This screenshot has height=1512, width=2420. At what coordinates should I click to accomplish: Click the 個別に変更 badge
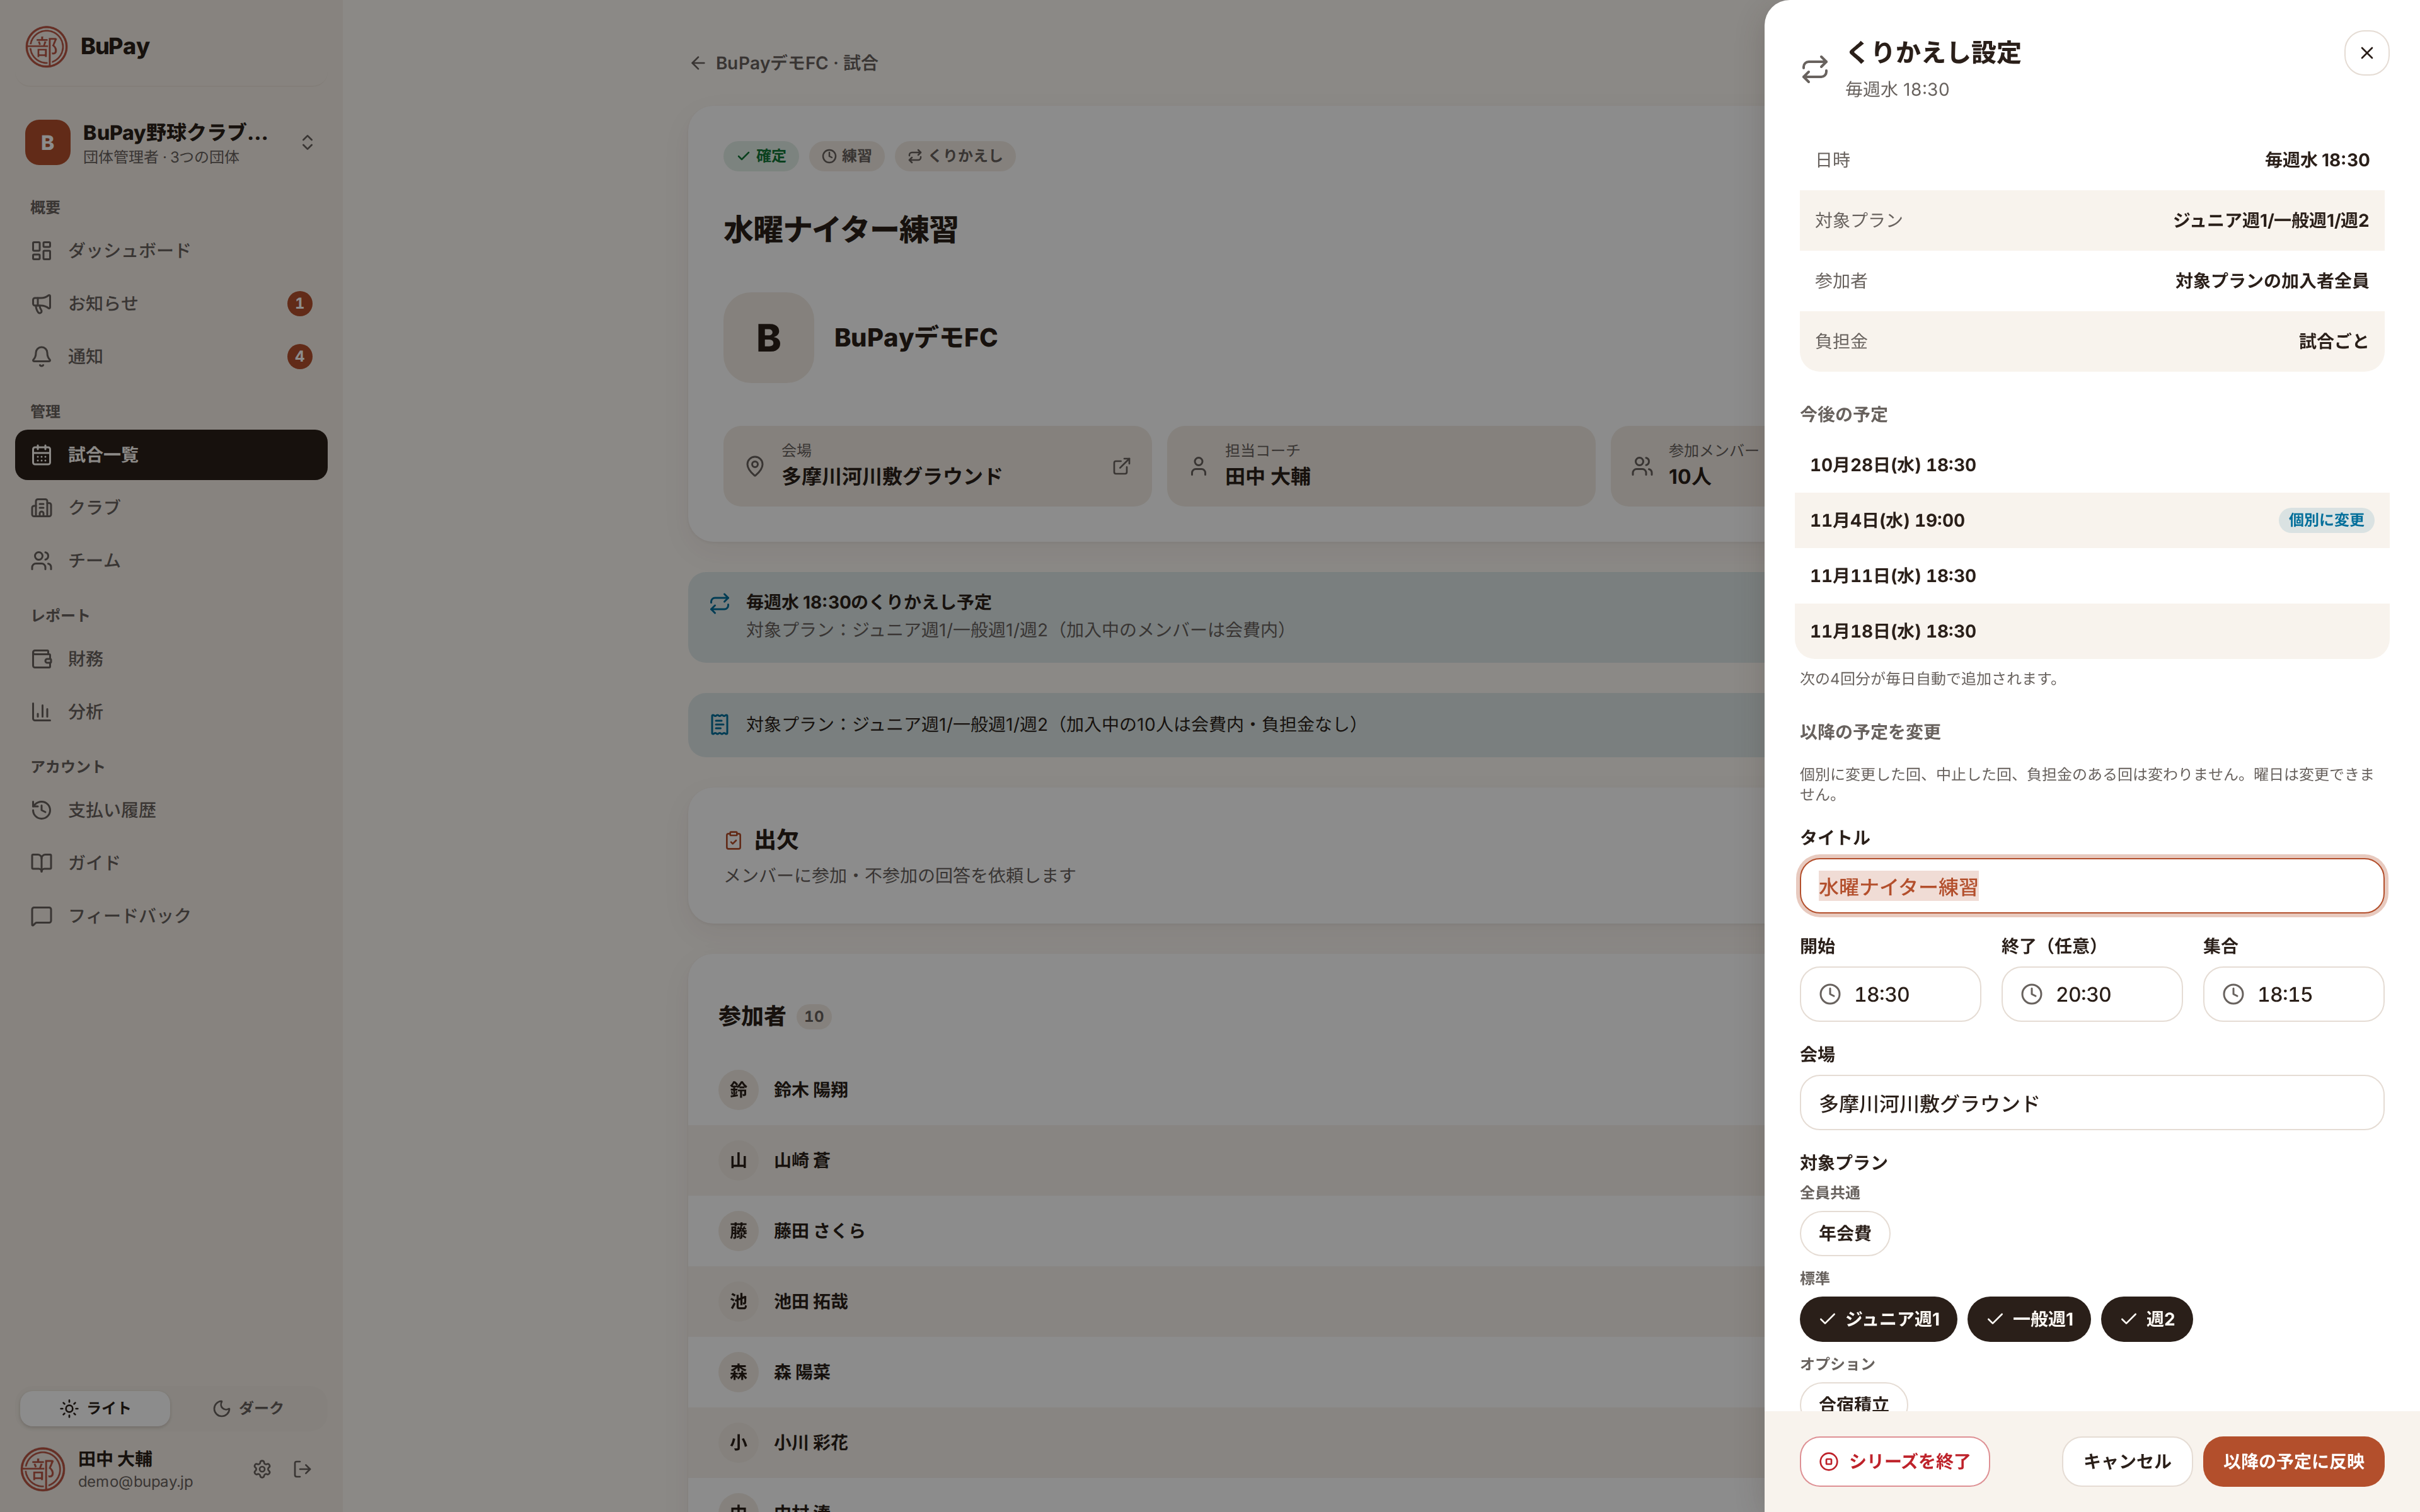coord(2325,520)
